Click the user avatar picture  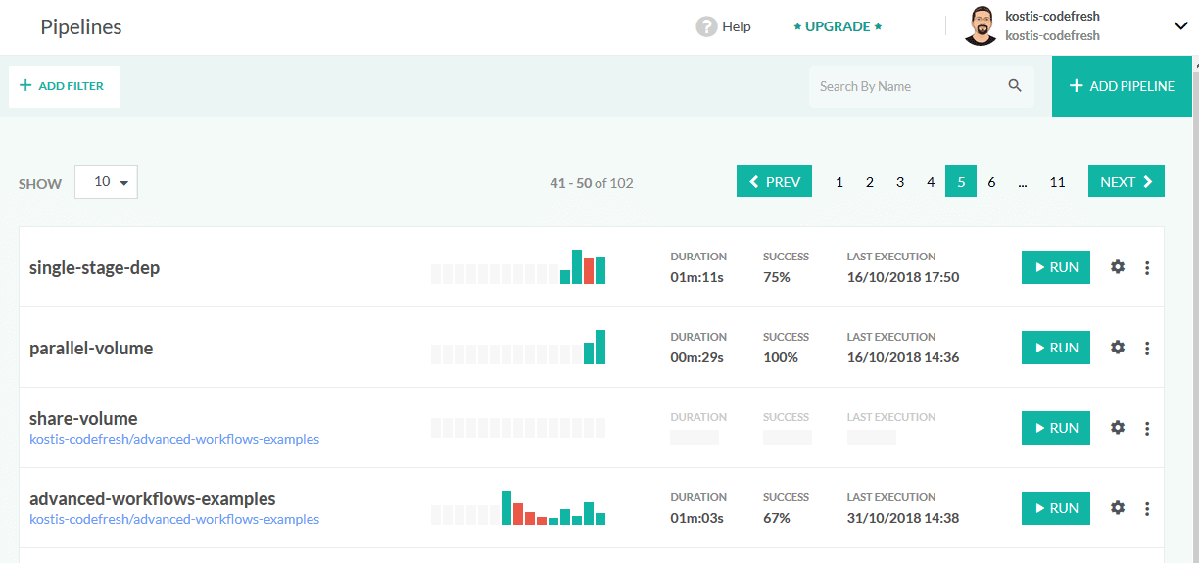click(981, 26)
